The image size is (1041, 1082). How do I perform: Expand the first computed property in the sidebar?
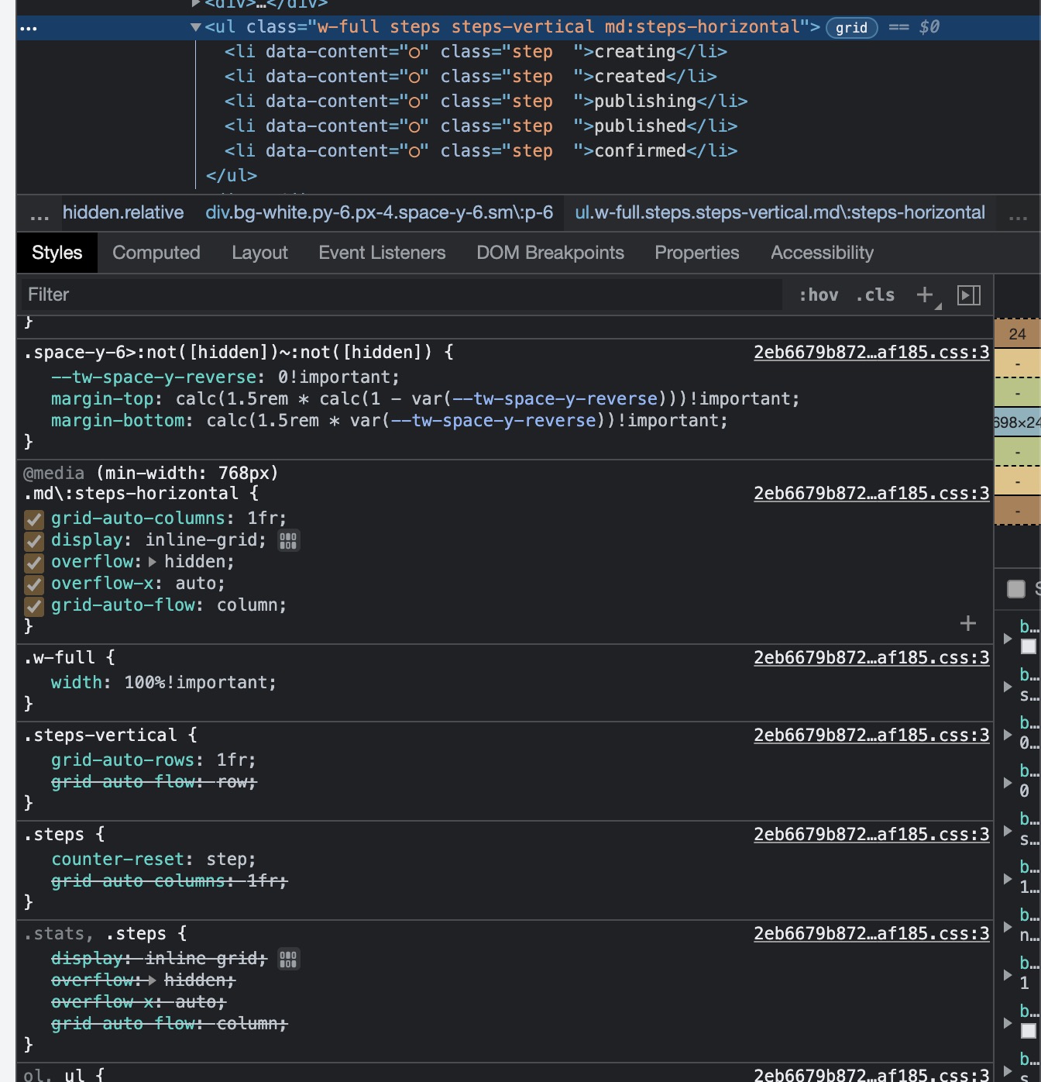[x=1008, y=639]
